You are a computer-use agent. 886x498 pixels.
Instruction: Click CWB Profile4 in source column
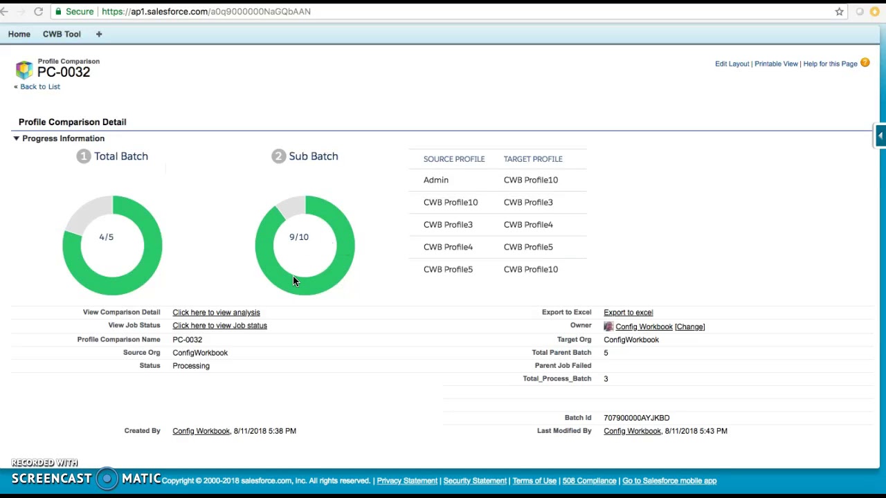448,247
